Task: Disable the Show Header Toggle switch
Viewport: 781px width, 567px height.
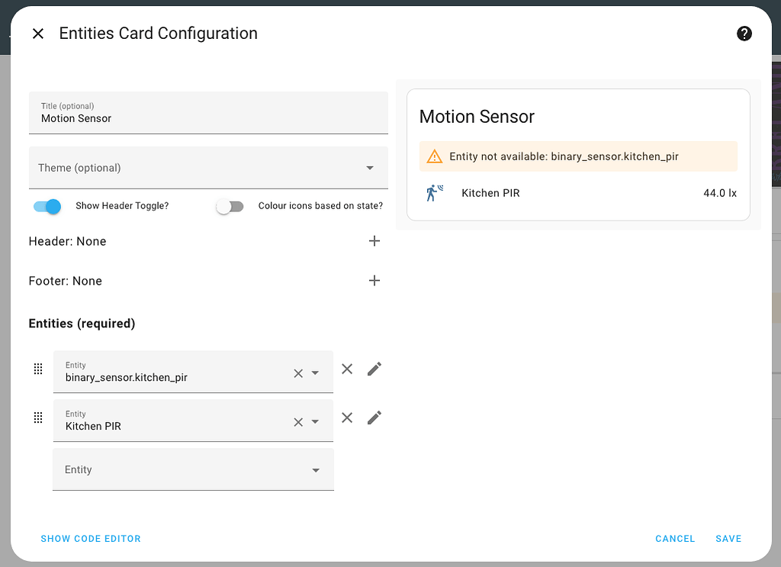Action: pos(47,206)
